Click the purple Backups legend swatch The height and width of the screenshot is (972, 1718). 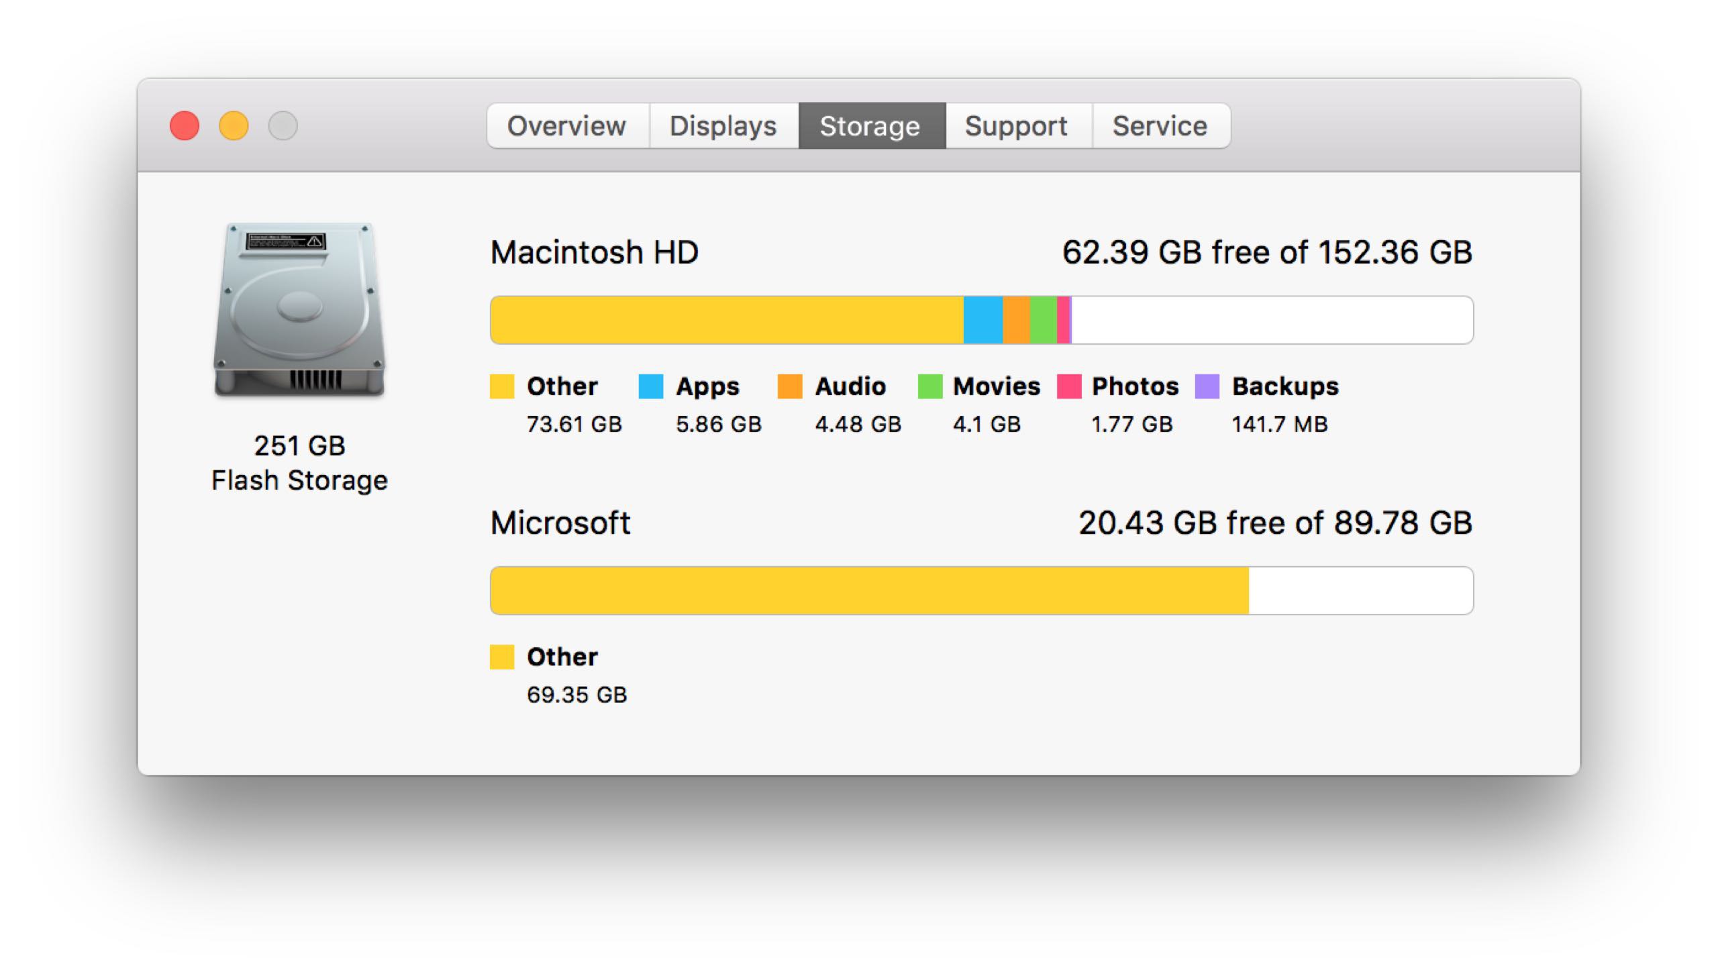pos(1207,386)
